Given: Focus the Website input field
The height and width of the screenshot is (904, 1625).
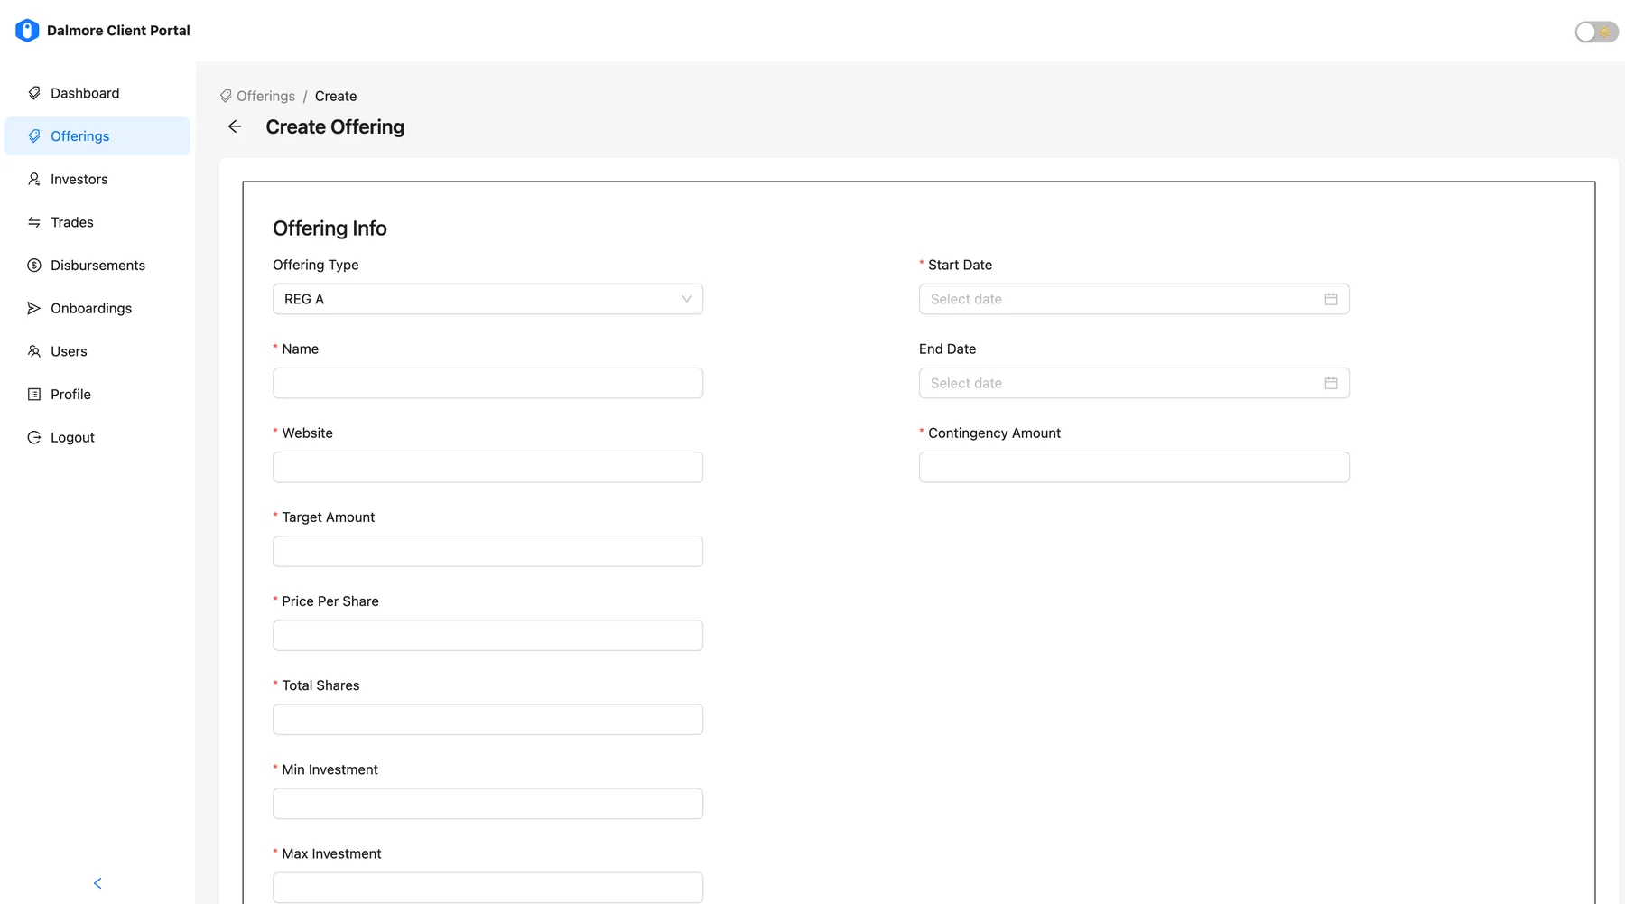Looking at the screenshot, I should click(x=487, y=467).
